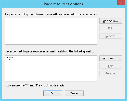127x101 pixels.
Task: Click Remove button beside the never-convert masks list
Action: 111,73
